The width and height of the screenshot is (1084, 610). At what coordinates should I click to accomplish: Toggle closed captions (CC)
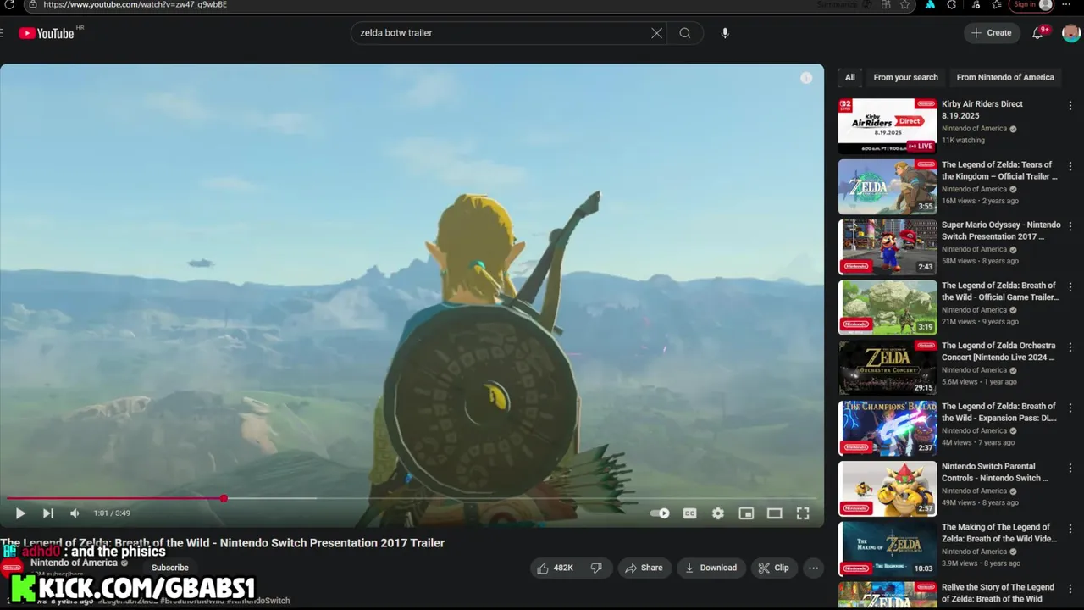690,513
